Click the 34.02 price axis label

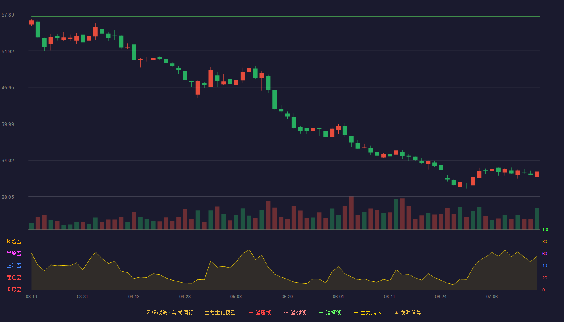click(x=8, y=160)
